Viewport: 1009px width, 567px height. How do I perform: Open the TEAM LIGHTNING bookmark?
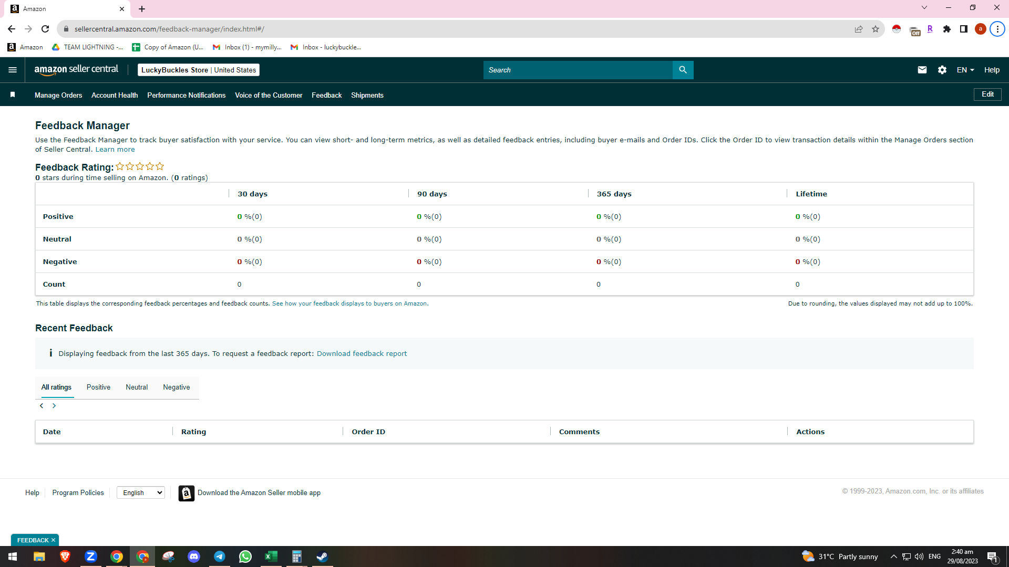[87, 47]
